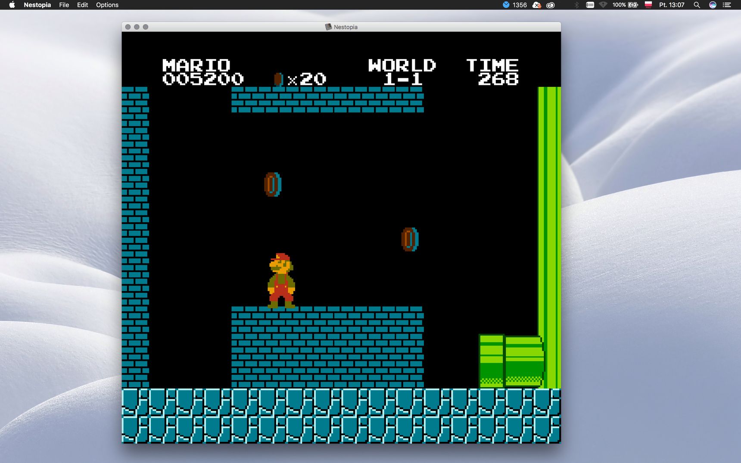The image size is (741, 463).
Task: Click the coin counter icon in HUD
Action: pos(278,79)
